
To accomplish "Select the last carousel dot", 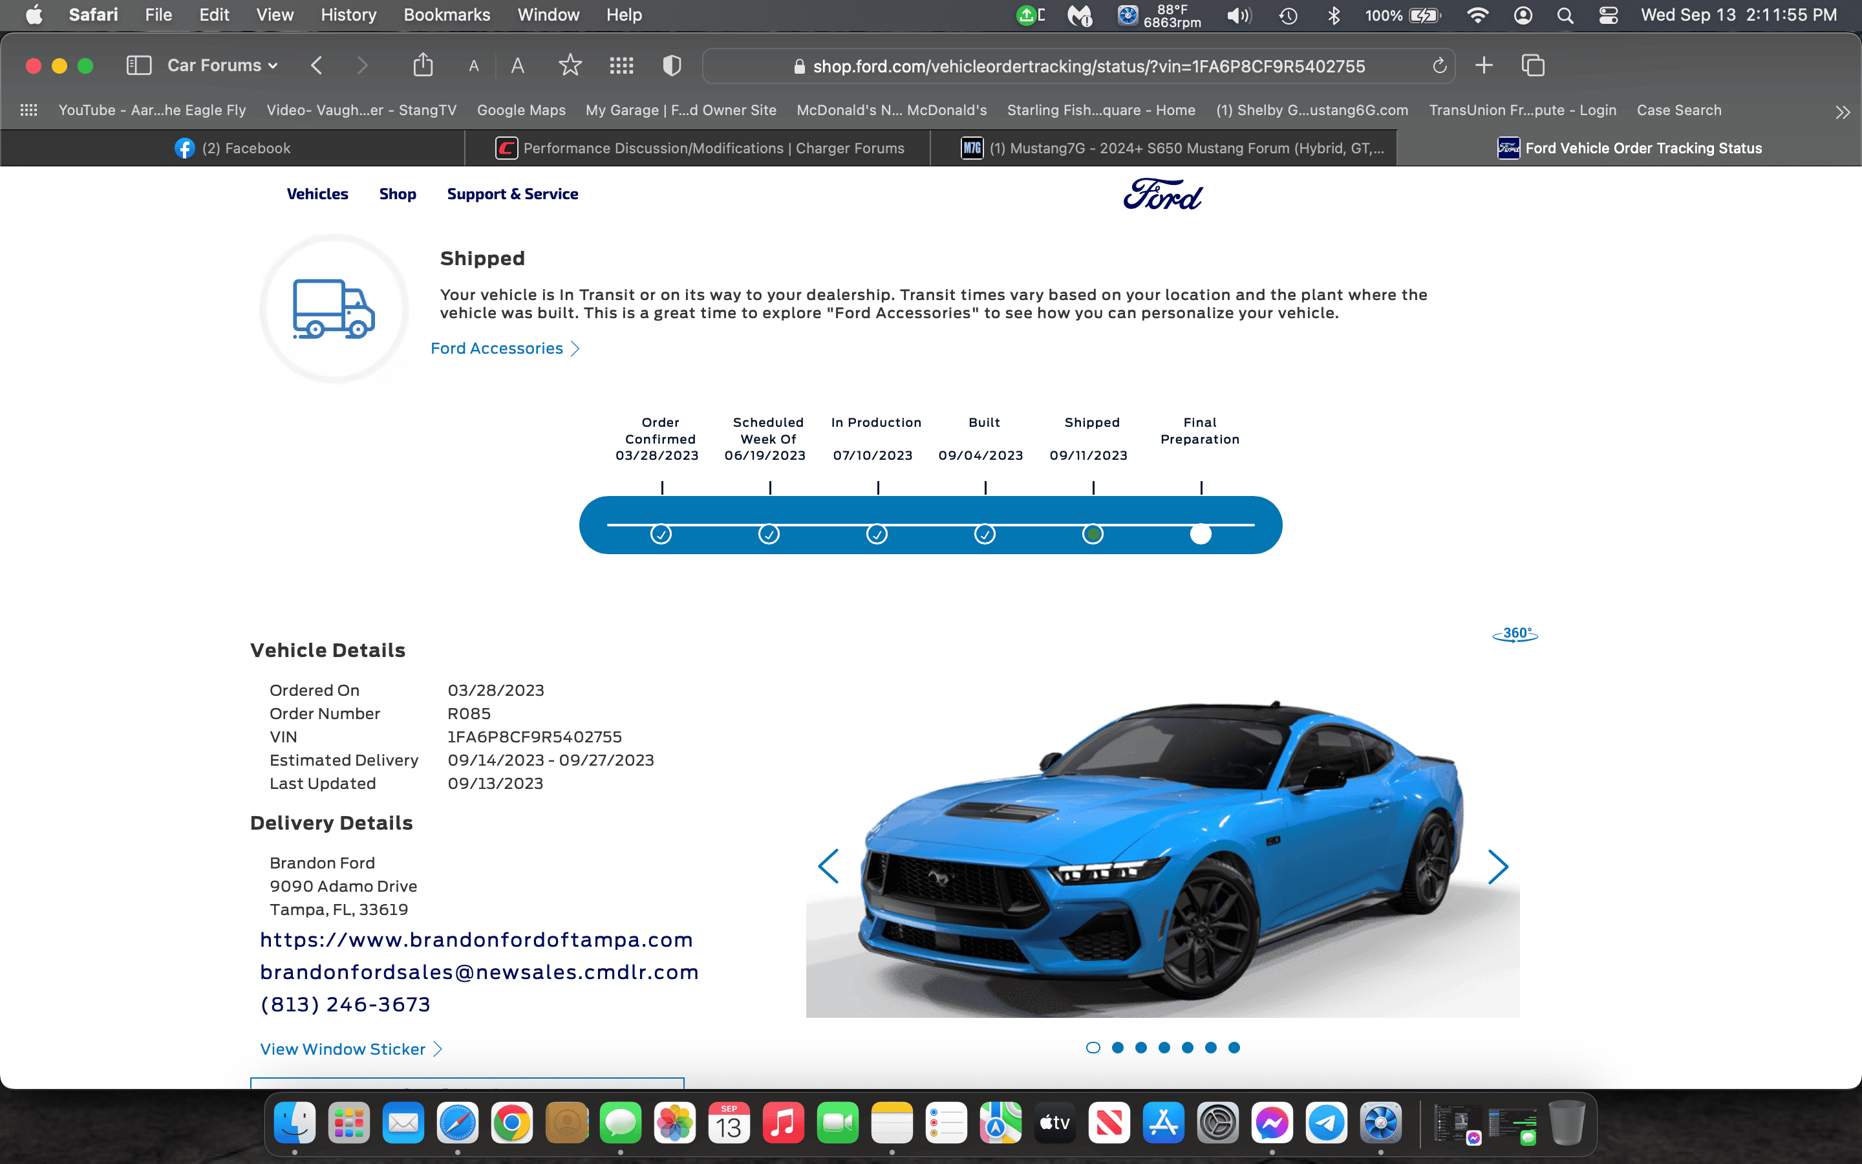I will [x=1234, y=1047].
